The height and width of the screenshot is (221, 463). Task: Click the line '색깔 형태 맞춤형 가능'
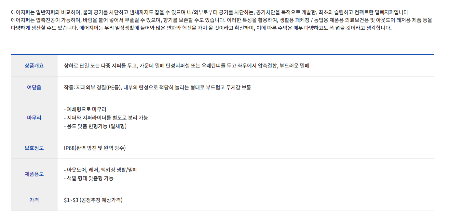pyautogui.click(x=89, y=178)
